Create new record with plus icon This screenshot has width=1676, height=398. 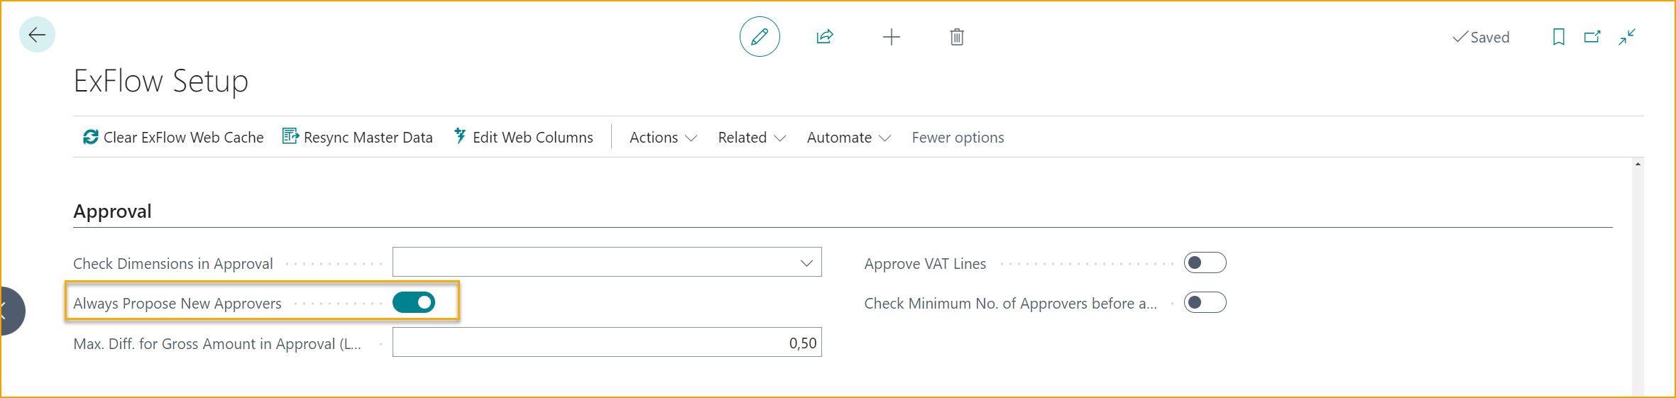coord(892,37)
